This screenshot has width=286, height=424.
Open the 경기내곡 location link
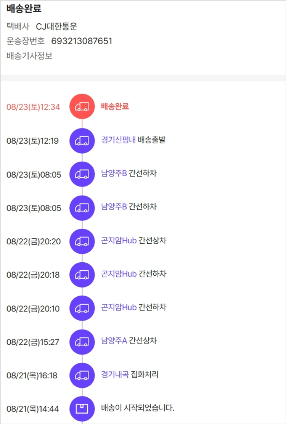115,374
